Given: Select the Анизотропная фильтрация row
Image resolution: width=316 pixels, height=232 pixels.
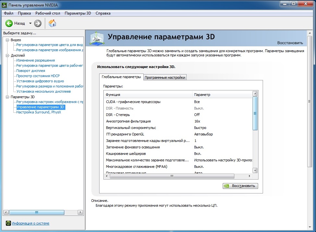Looking at the screenshot, I should coord(178,121).
